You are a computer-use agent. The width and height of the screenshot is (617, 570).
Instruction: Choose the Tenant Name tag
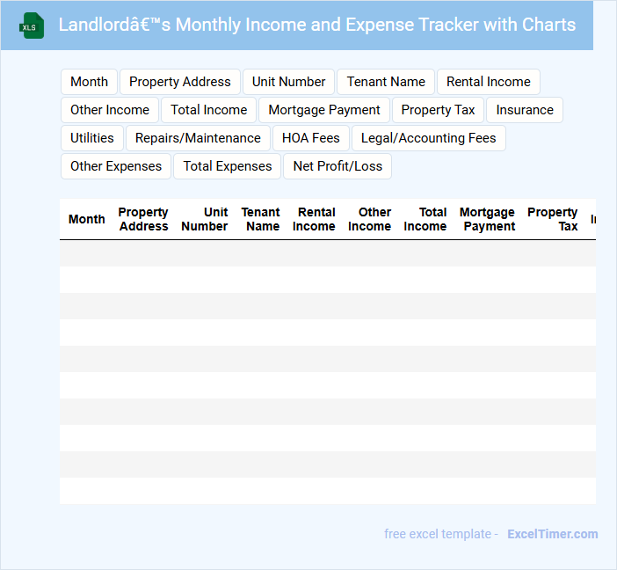tap(386, 82)
